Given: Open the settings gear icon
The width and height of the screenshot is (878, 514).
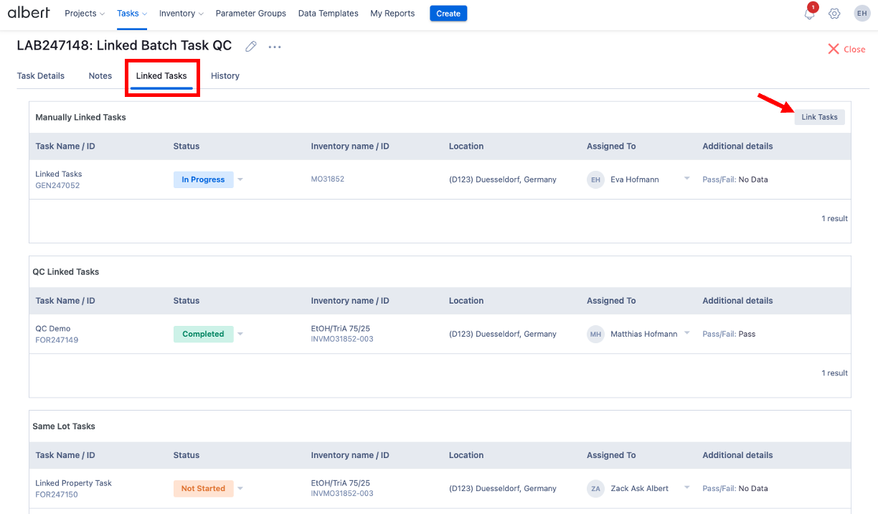Looking at the screenshot, I should pos(834,14).
